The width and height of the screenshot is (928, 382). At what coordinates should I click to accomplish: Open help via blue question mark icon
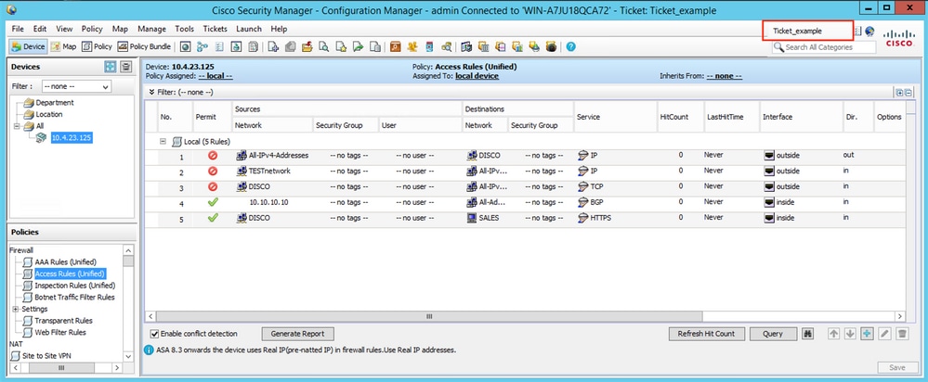570,46
